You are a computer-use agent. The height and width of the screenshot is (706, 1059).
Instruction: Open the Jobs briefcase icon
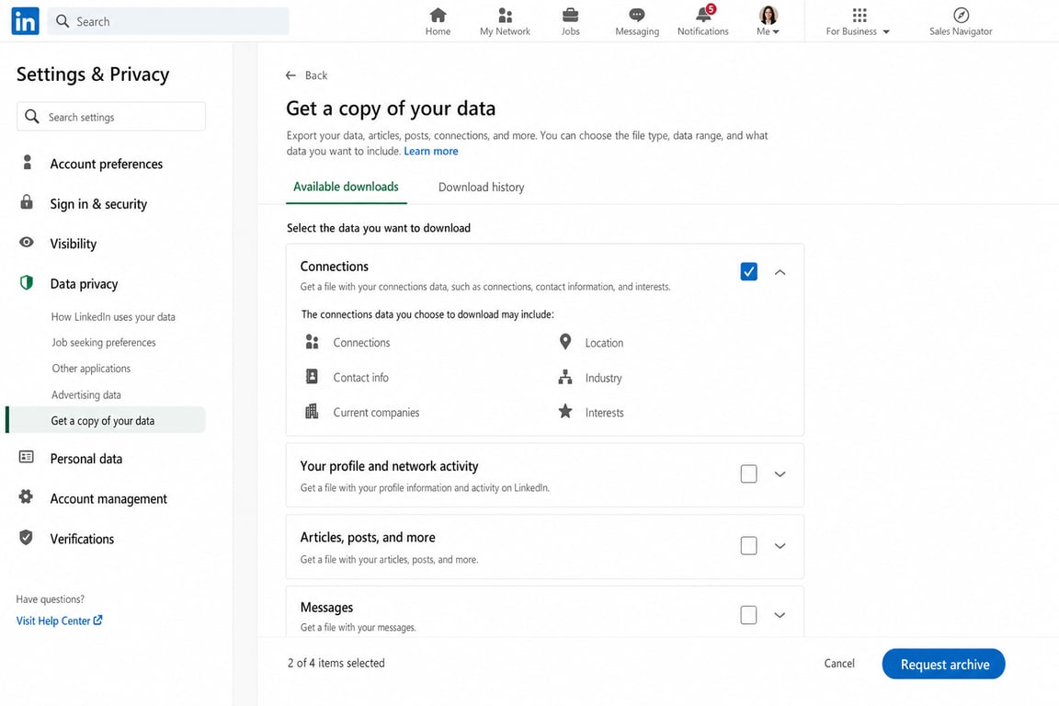pyautogui.click(x=570, y=15)
